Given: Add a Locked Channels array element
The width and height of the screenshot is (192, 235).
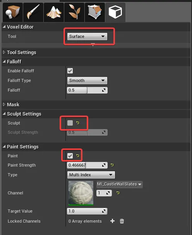Looking at the screenshot, I should coord(112,221).
